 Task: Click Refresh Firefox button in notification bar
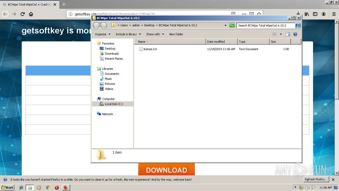[x=316, y=179]
